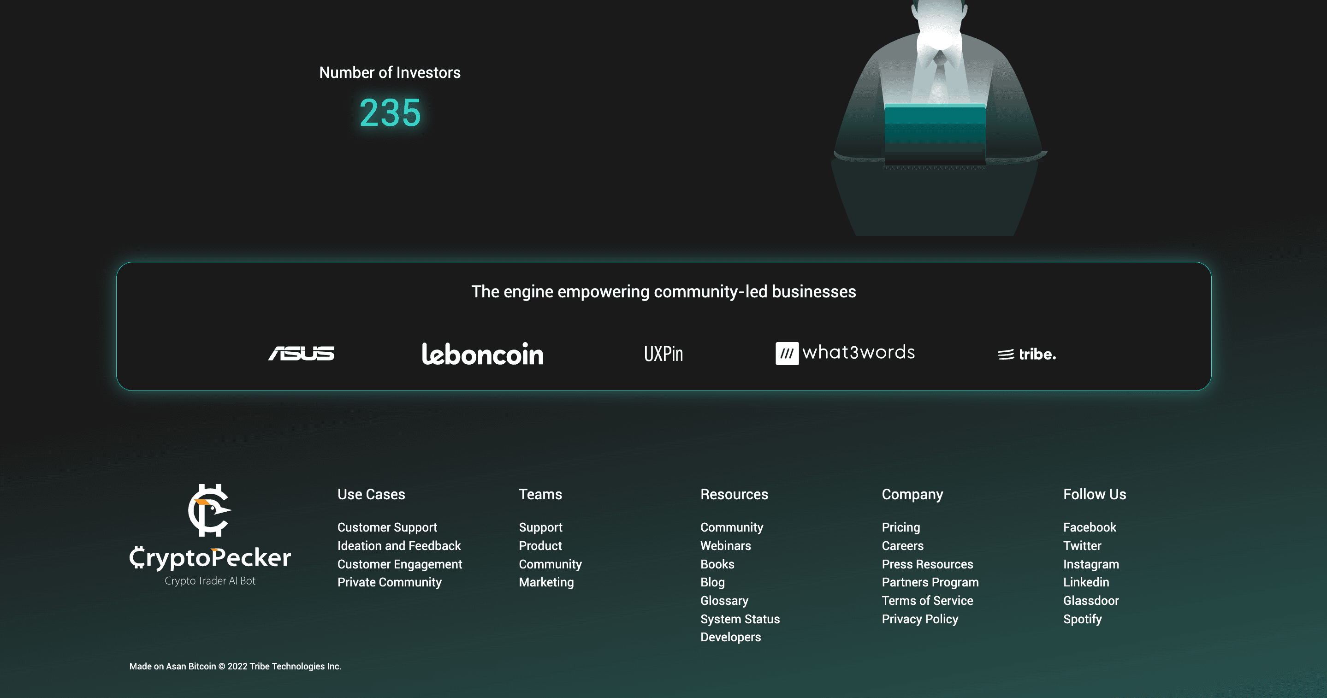1327x698 pixels.
Task: Open the Developers resource link
Action: (x=730, y=637)
